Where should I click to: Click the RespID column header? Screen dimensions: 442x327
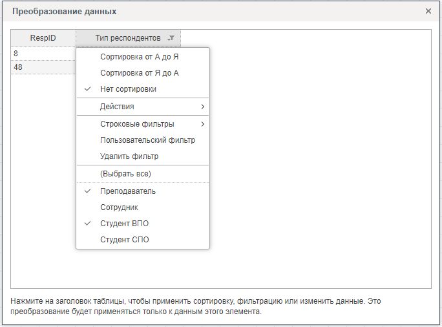(x=43, y=38)
